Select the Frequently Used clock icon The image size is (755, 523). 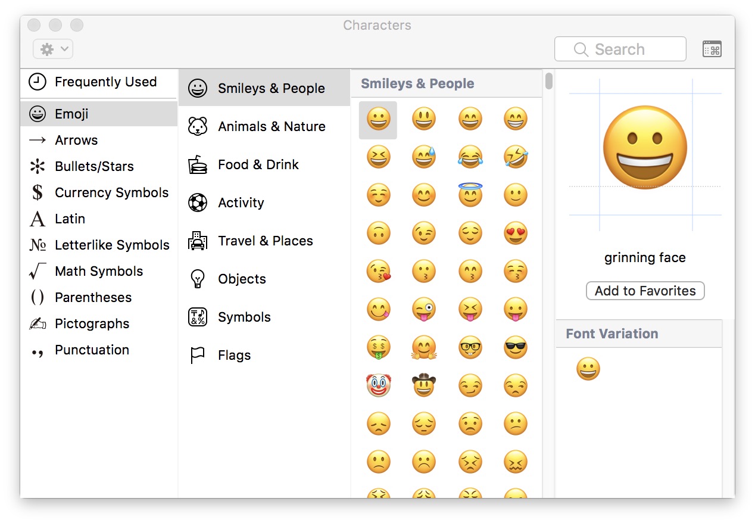pyautogui.click(x=37, y=82)
